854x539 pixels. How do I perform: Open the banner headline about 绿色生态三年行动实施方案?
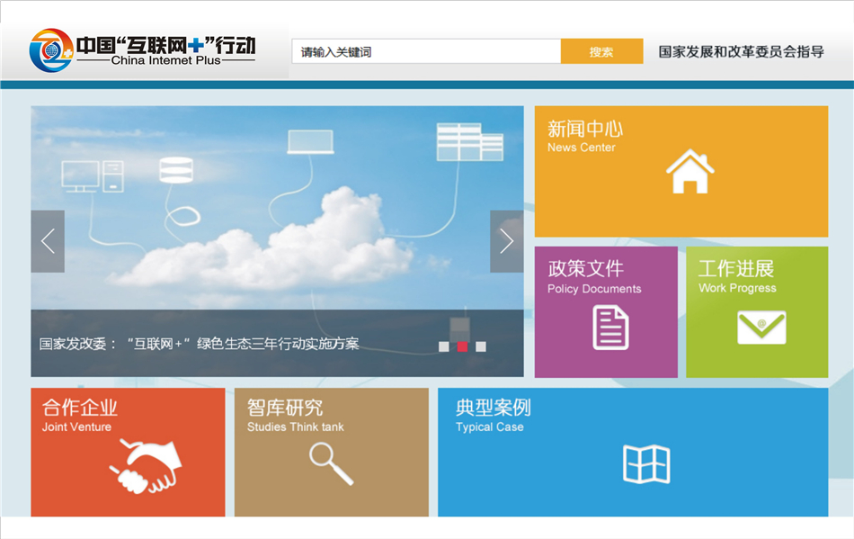(x=200, y=344)
